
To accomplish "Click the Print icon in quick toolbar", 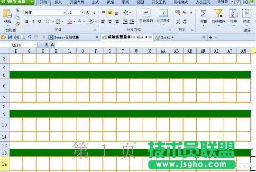I will tap(17, 37).
